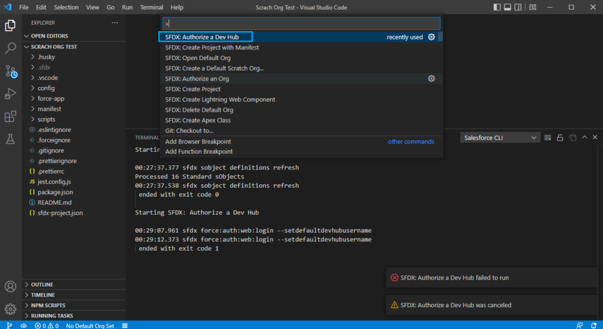Expand the Running Tasks section
Viewport: 603px width, 329px height.
[74, 315]
